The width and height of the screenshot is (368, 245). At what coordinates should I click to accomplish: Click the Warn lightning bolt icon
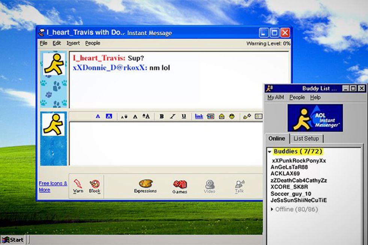(x=78, y=186)
